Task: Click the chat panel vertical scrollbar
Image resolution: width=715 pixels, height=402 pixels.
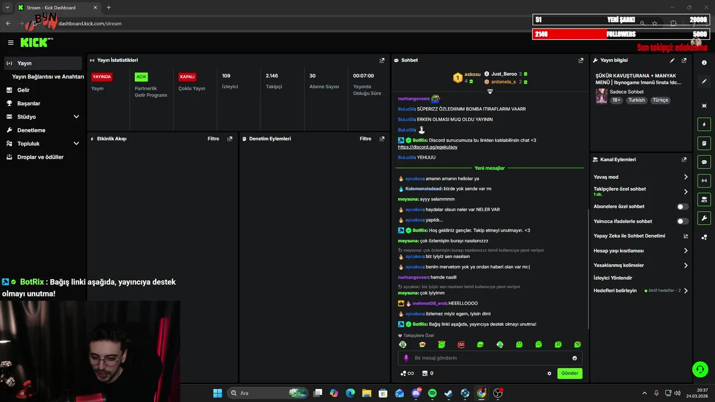Action: [x=588, y=268]
